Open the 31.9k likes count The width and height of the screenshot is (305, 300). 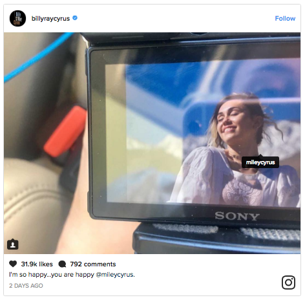(x=37, y=264)
